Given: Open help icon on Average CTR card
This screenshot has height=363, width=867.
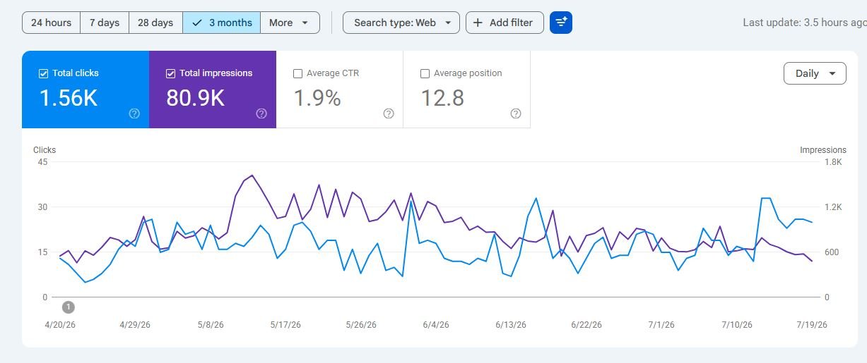Looking at the screenshot, I should pyautogui.click(x=389, y=113).
